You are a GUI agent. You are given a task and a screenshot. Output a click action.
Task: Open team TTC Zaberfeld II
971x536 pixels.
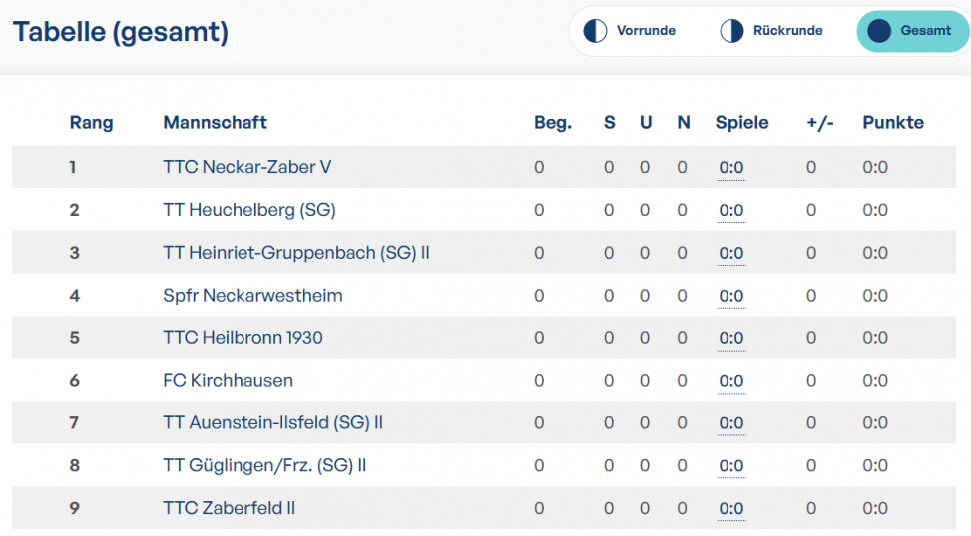point(230,508)
